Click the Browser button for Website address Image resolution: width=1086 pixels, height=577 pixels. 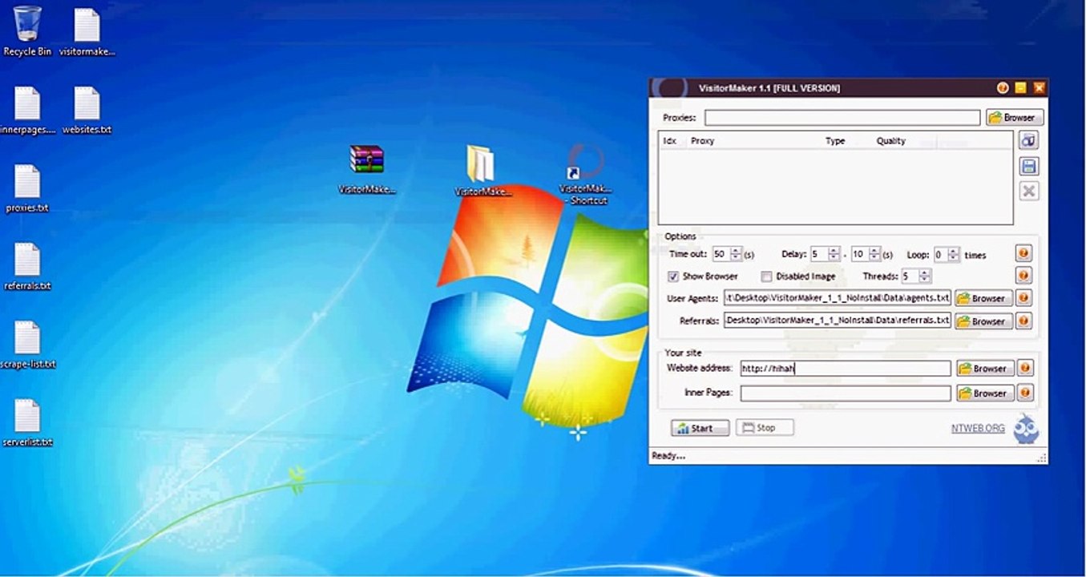click(985, 369)
